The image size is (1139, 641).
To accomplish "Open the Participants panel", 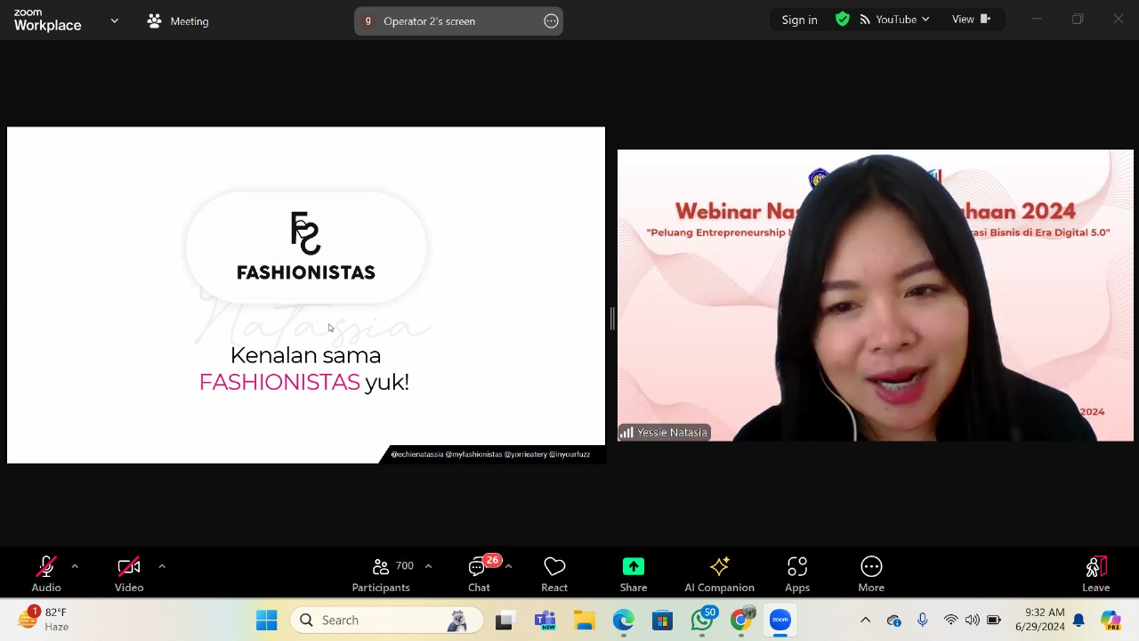I will pyautogui.click(x=381, y=574).
